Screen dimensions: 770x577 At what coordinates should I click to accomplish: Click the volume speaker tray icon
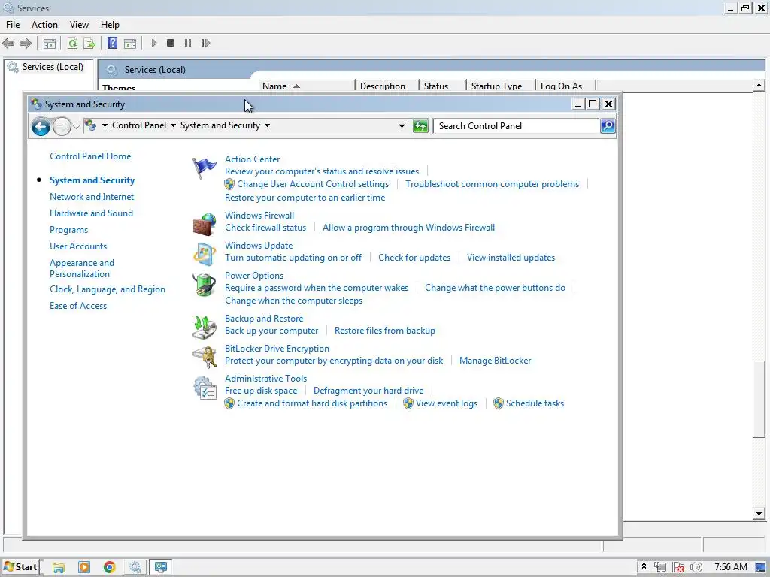click(x=696, y=567)
